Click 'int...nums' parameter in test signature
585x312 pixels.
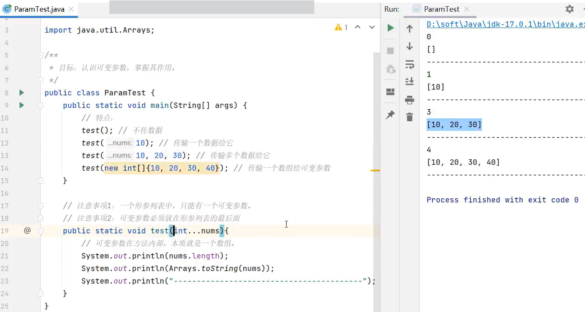[x=197, y=231]
